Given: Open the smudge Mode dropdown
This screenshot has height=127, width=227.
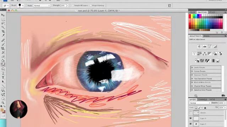Looking at the screenshot, I should [x=42, y=6].
